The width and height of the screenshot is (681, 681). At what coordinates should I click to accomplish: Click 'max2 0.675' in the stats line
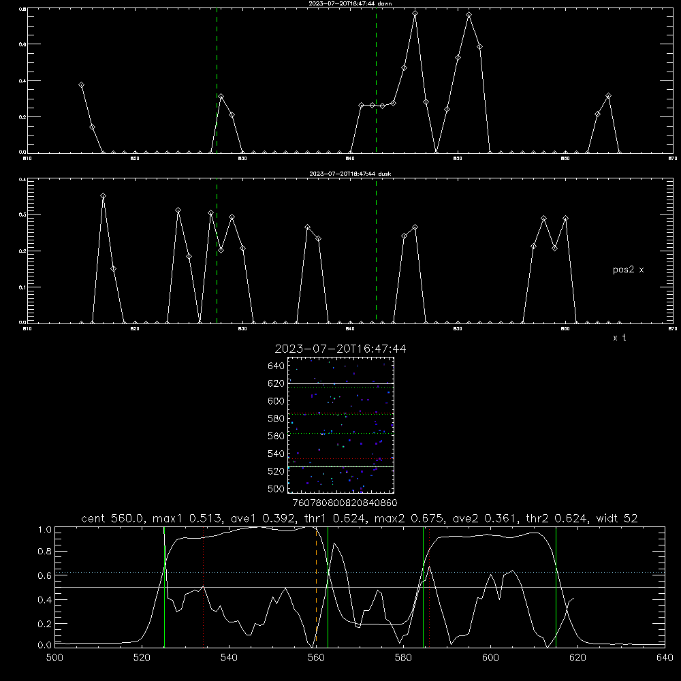[410, 518]
